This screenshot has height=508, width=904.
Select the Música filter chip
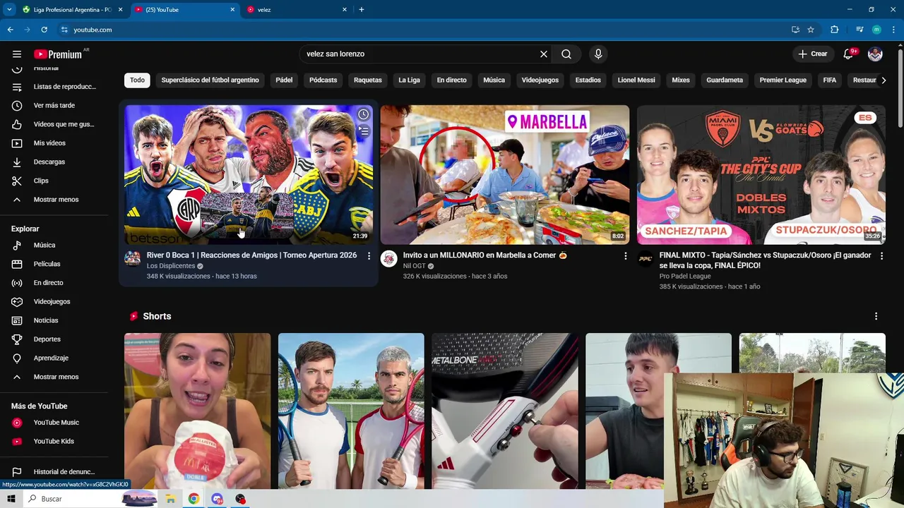[x=494, y=80]
